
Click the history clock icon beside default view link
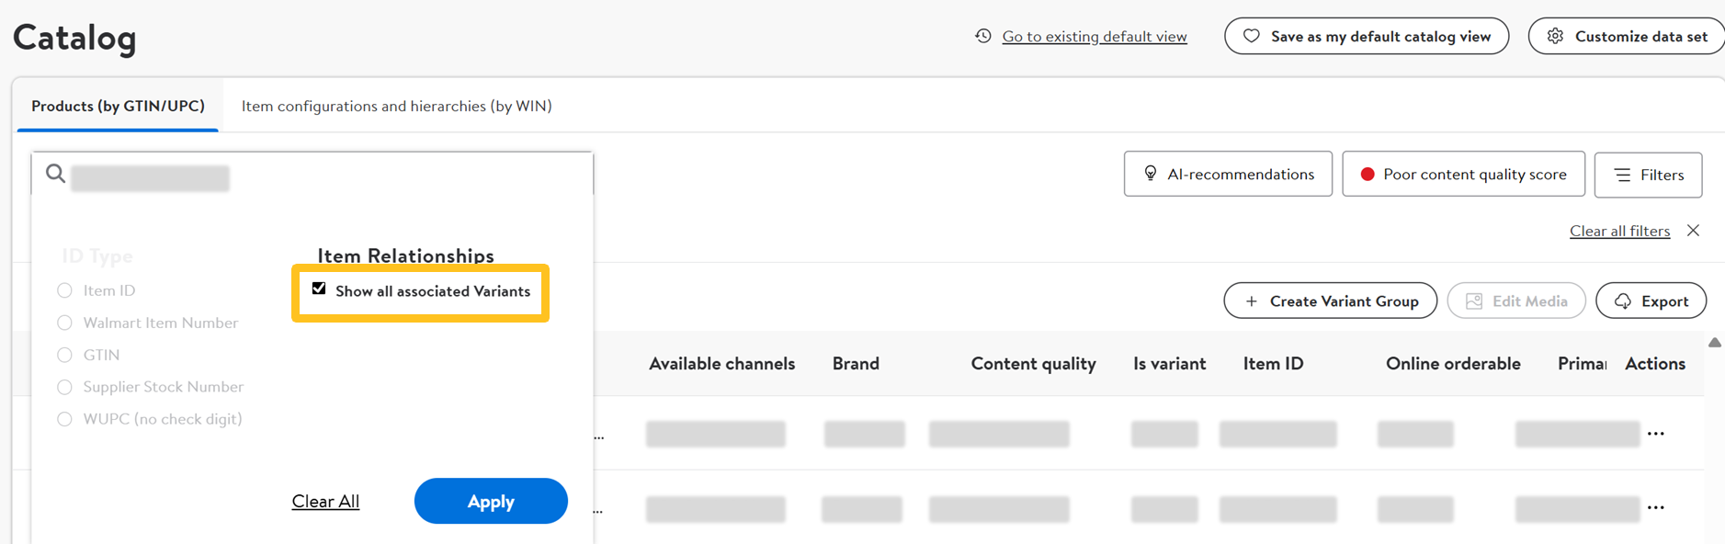[983, 36]
